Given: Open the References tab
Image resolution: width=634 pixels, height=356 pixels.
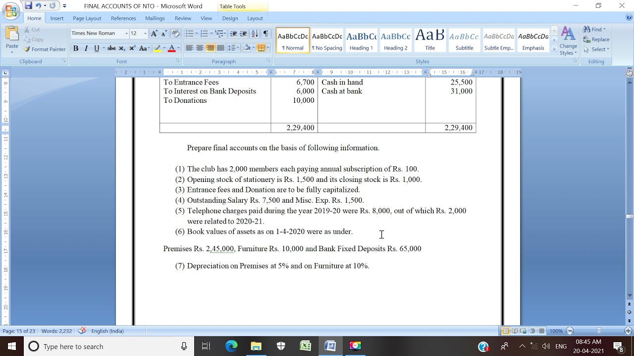Looking at the screenshot, I should click(123, 18).
